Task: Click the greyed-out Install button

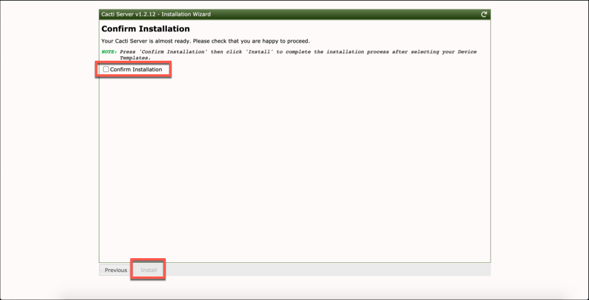Action: coord(149,270)
